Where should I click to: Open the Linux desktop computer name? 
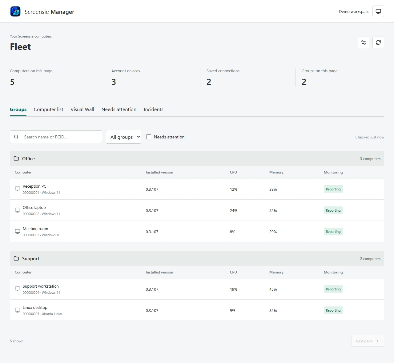pyautogui.click(x=35, y=307)
